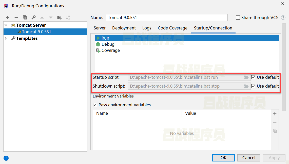
Task: Select Tomcat 9.0.551 configuration in tree
Action: pyautogui.click(x=36, y=32)
